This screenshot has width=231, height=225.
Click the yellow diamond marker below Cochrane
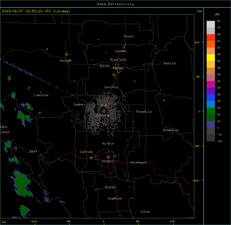91,158
